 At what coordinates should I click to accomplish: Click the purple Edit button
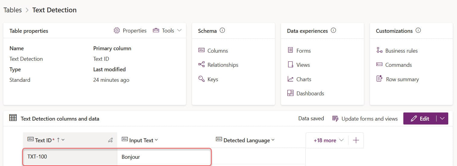(420, 118)
